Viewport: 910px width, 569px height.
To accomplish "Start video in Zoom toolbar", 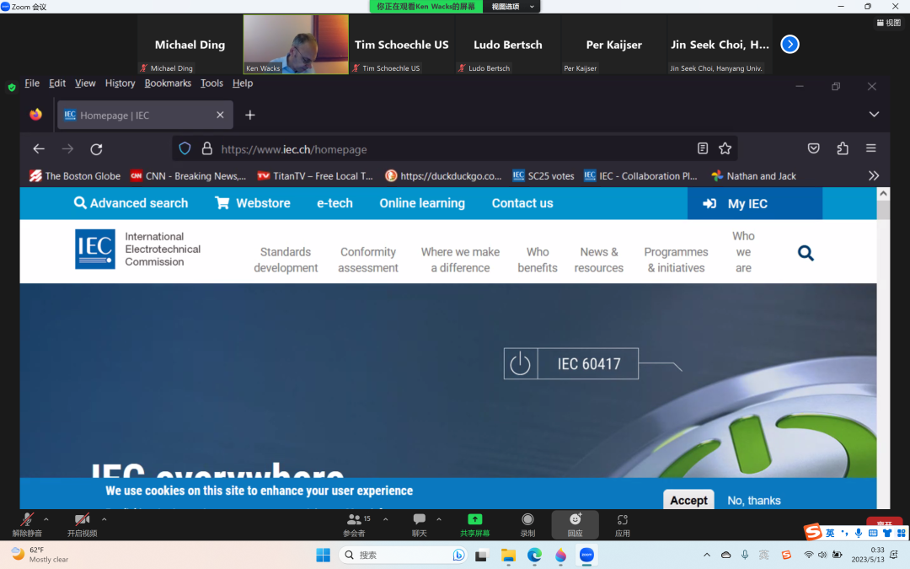I will [x=83, y=524].
